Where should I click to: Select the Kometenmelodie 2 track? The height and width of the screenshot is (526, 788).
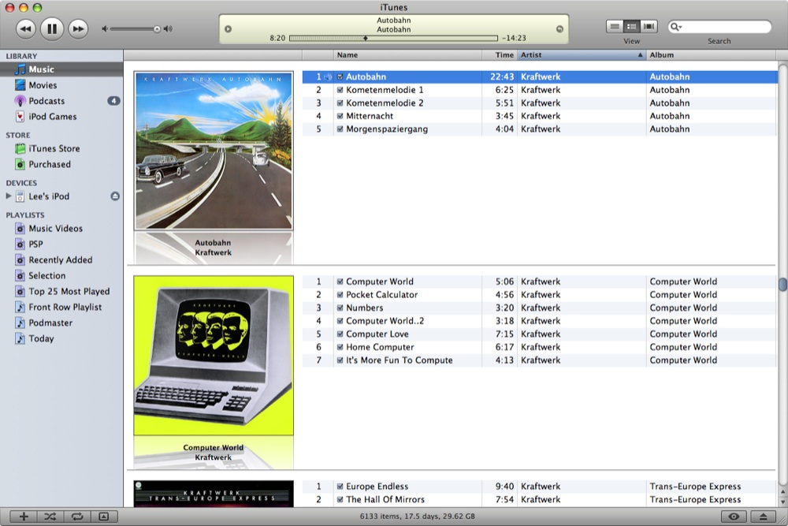[540, 103]
